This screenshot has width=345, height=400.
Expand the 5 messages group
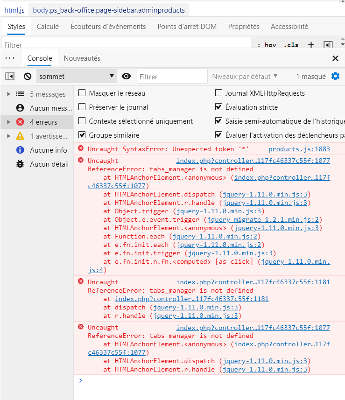point(8,94)
